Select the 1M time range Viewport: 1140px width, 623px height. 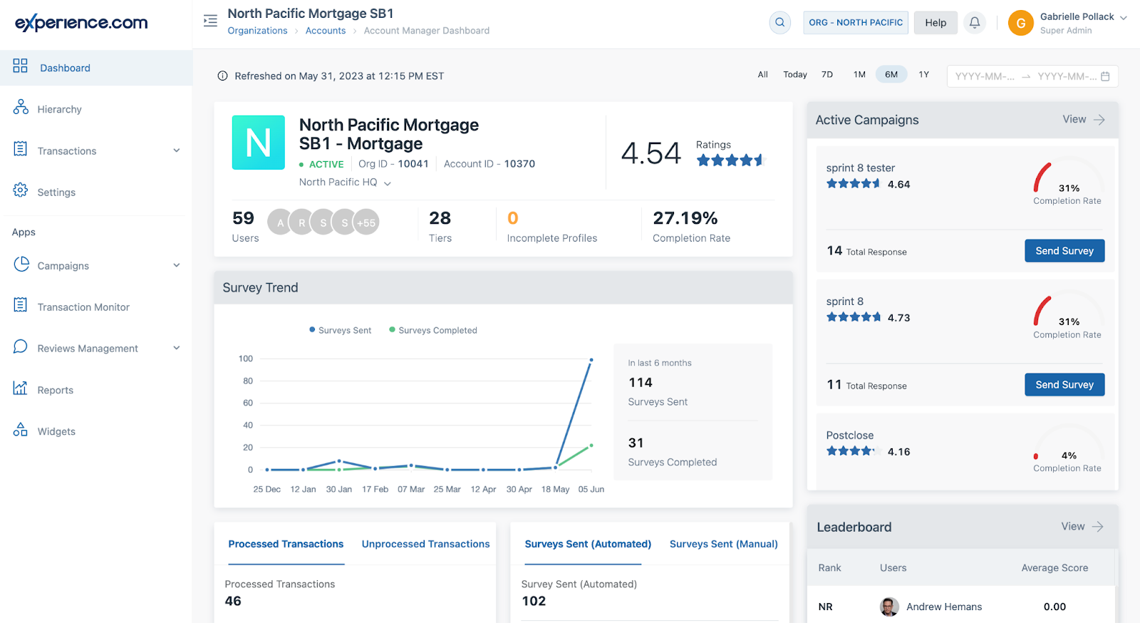859,74
